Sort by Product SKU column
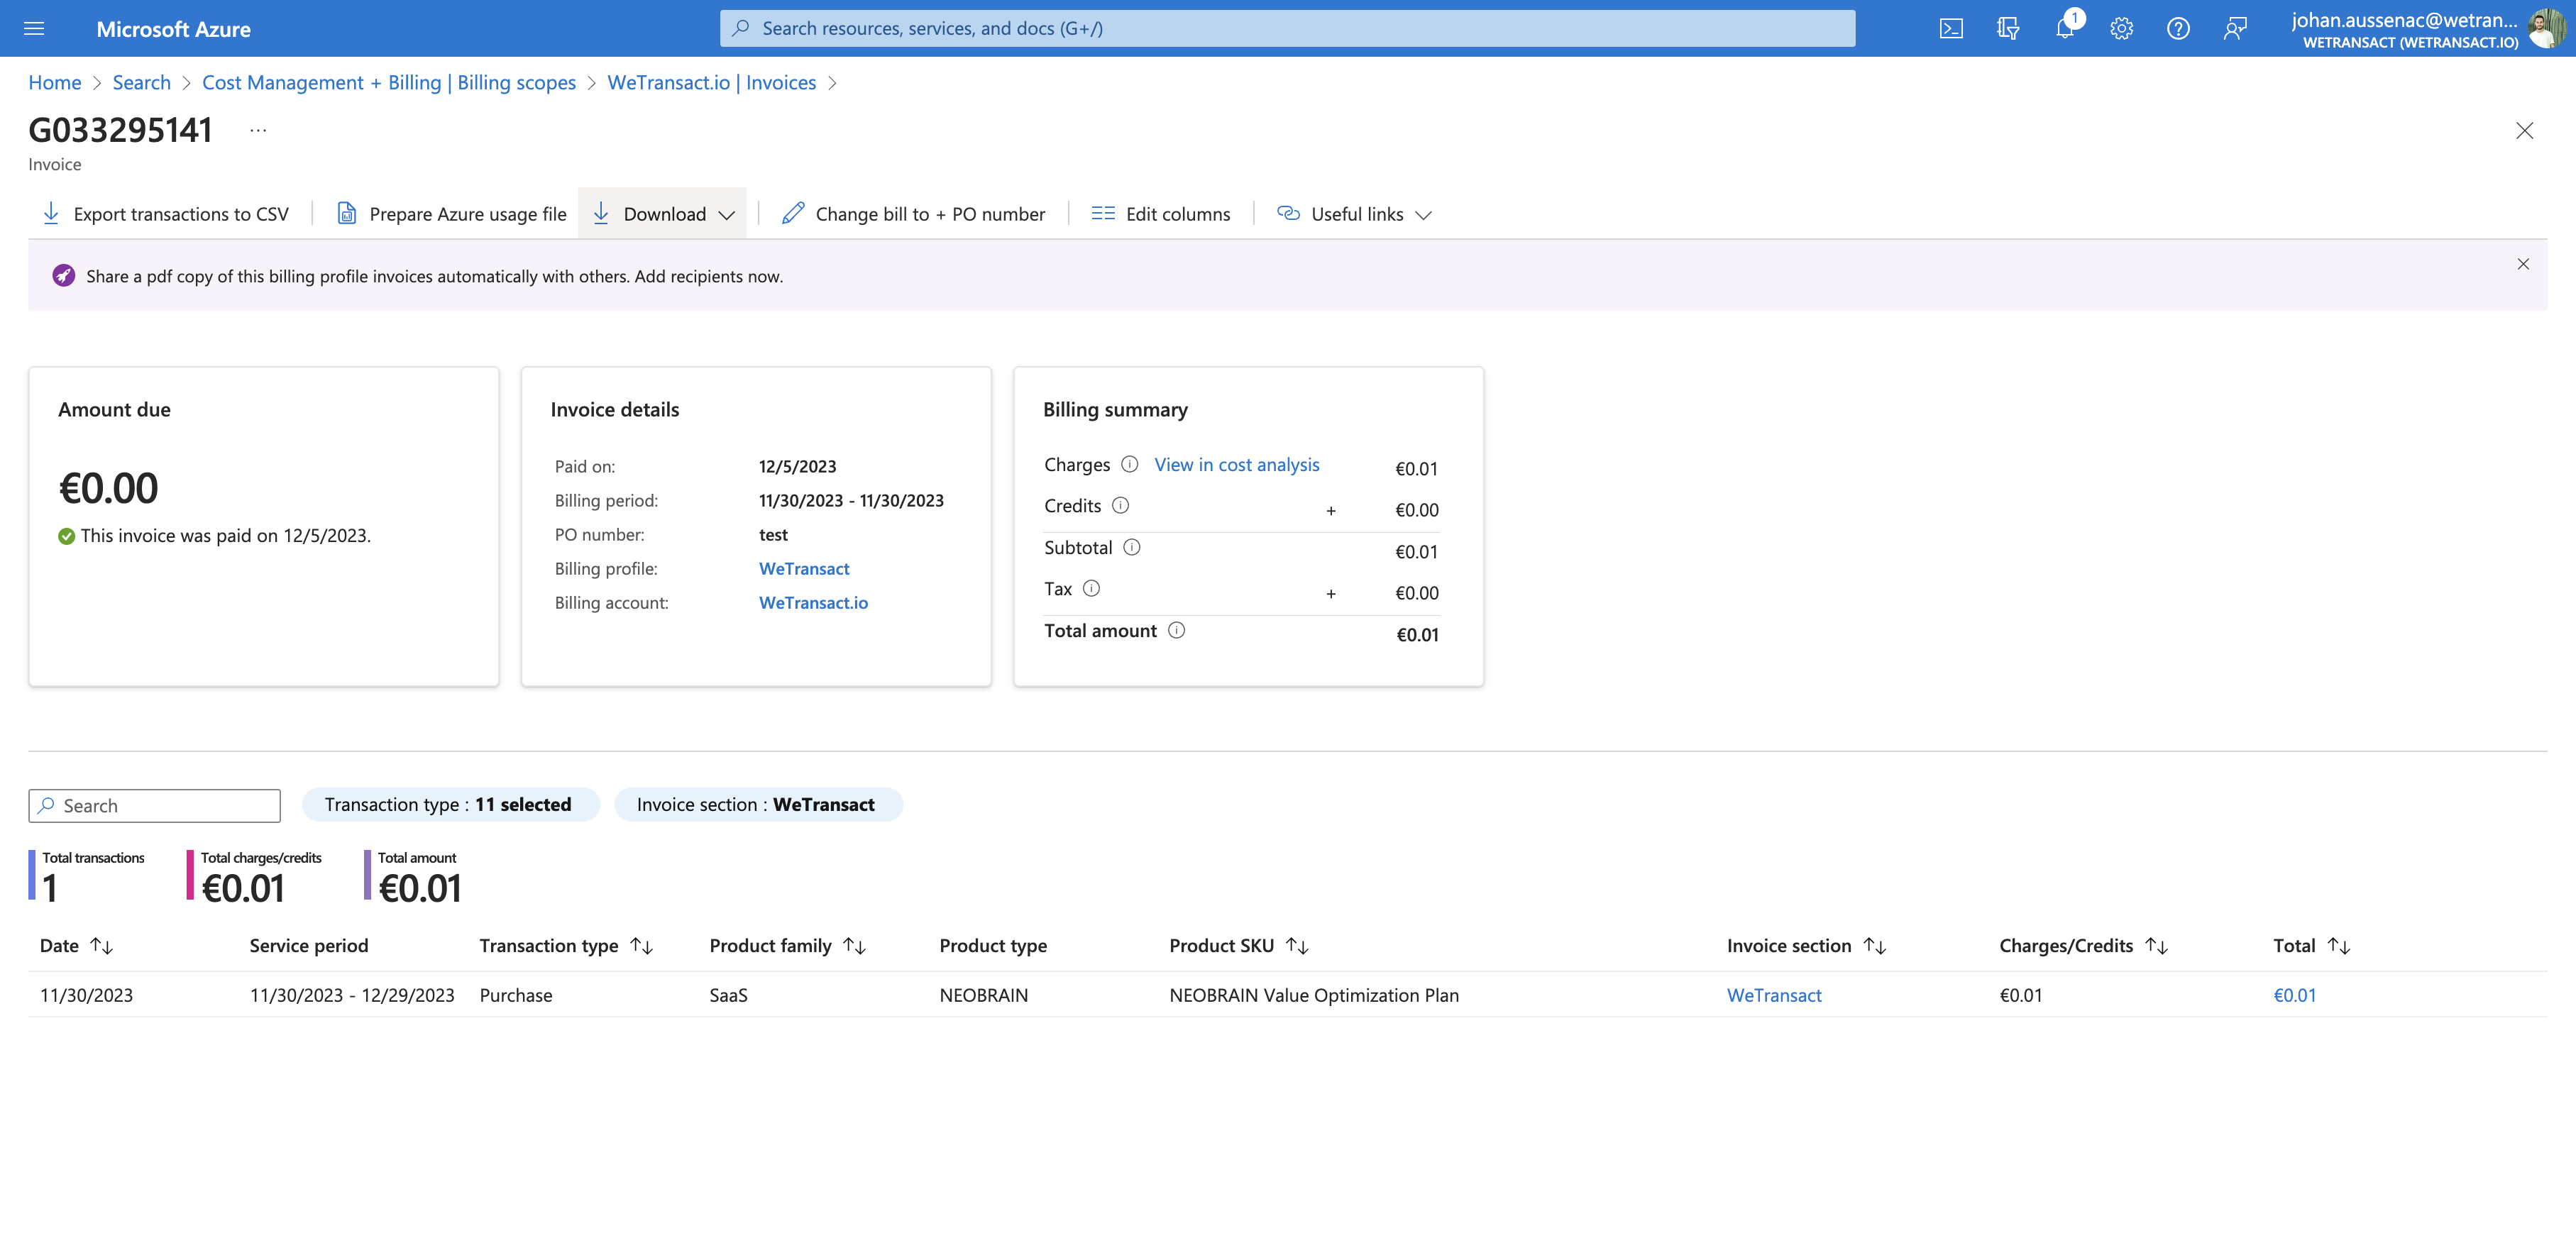2576x1243 pixels. pyautogui.click(x=1297, y=945)
